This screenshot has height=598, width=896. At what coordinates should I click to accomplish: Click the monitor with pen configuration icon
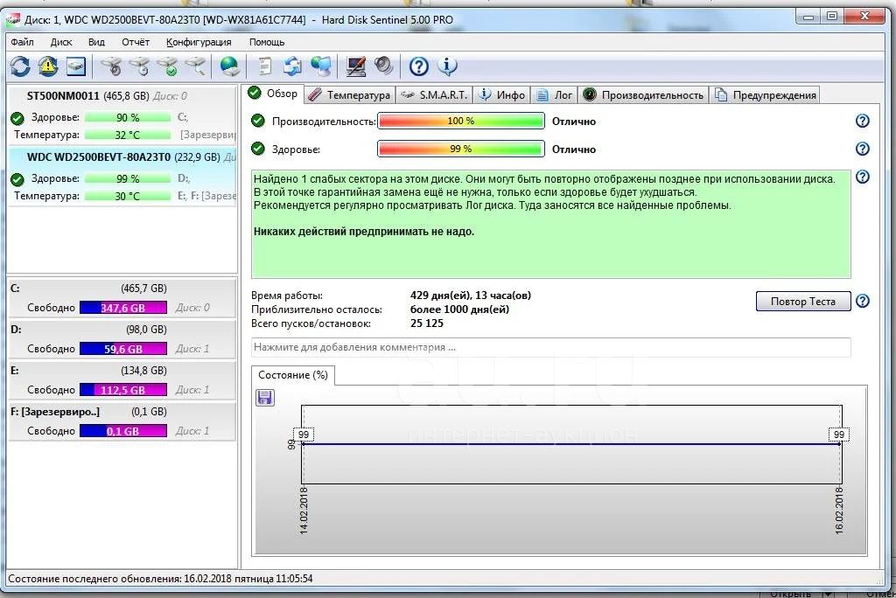click(x=356, y=66)
